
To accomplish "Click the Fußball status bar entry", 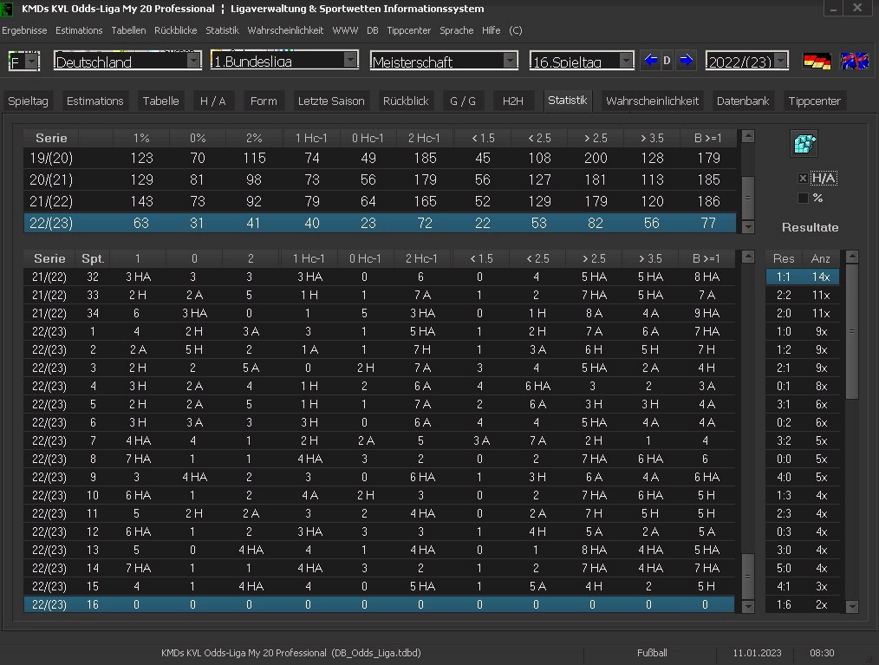I will coord(652,653).
